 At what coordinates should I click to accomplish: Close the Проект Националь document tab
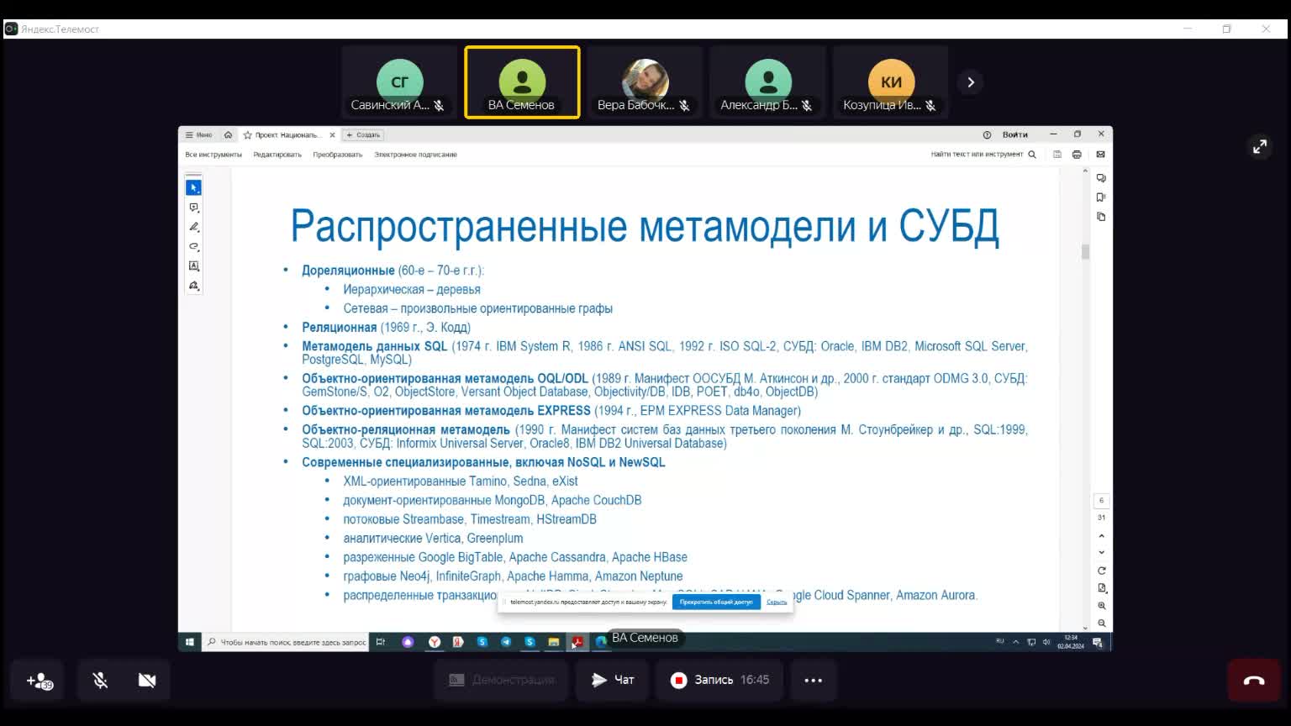click(332, 134)
